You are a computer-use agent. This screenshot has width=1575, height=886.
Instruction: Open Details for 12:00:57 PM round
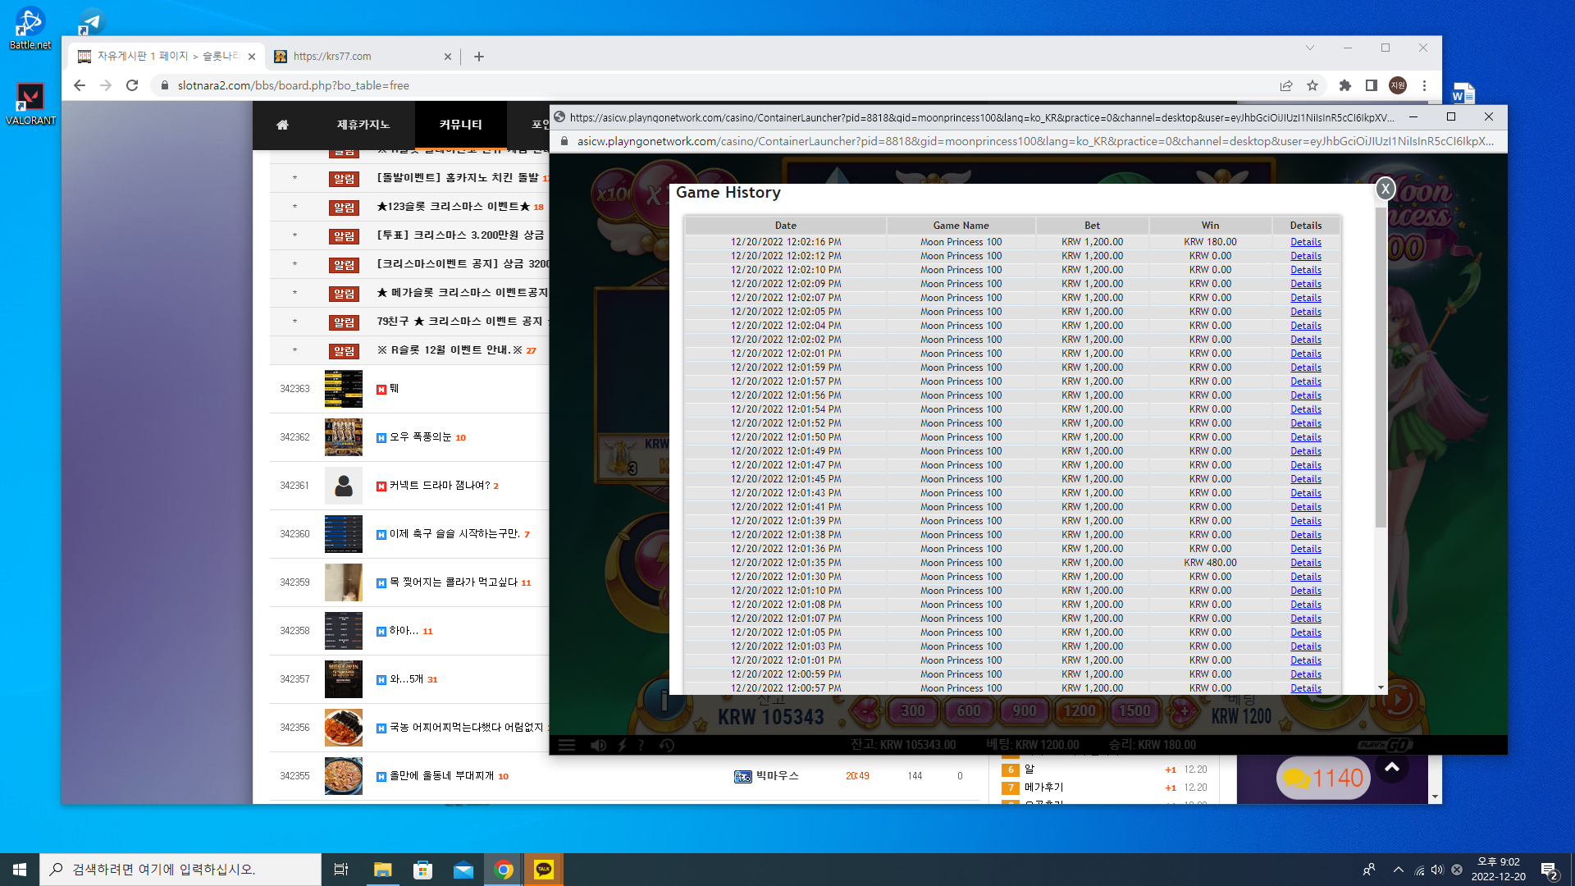(1306, 688)
